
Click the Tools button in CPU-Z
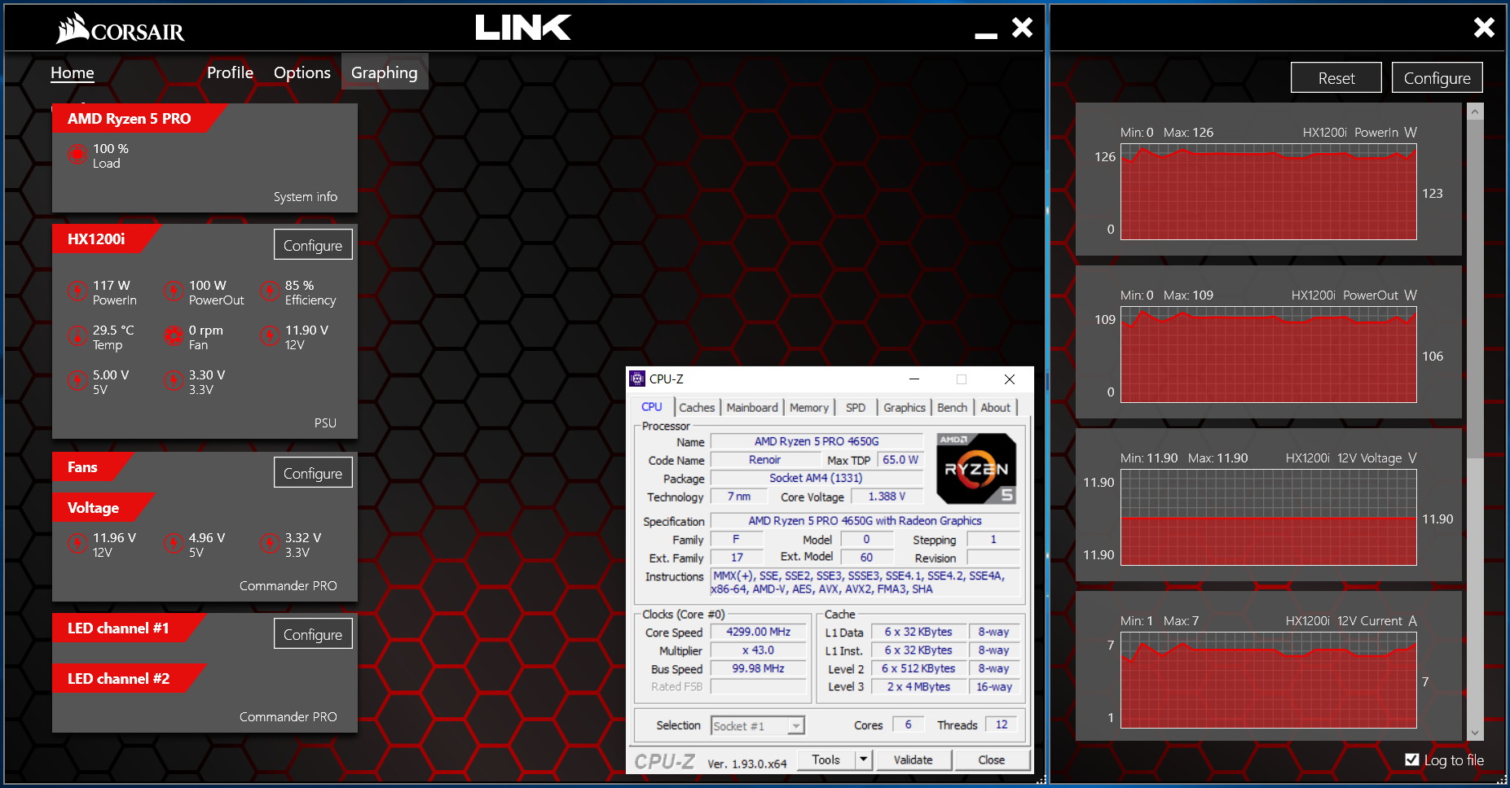point(825,760)
